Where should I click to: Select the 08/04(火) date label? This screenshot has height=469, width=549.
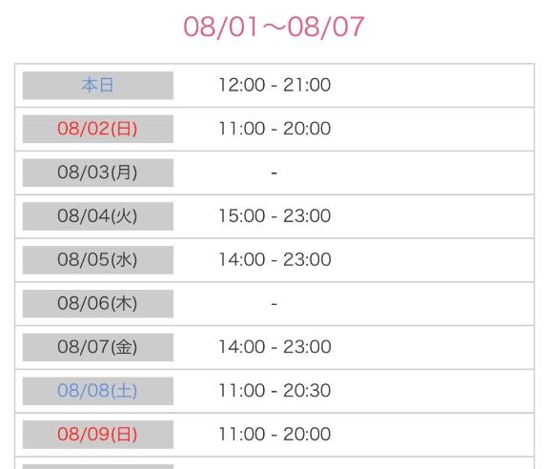[98, 216]
